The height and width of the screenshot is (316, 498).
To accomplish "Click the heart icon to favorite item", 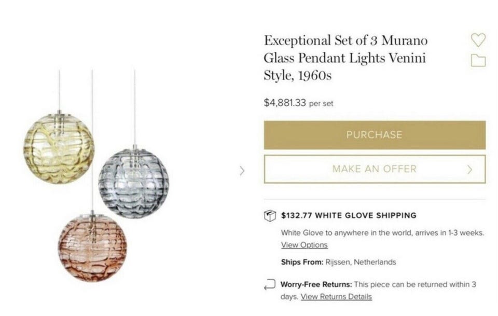I will [x=478, y=40].
